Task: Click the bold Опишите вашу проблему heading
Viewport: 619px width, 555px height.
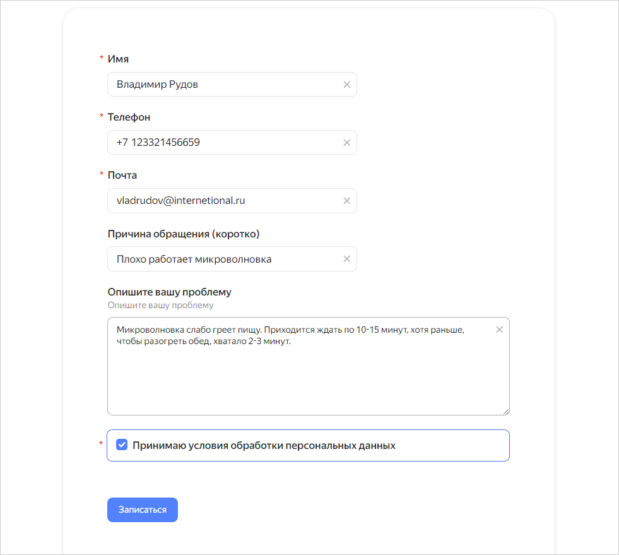Action: click(x=169, y=292)
